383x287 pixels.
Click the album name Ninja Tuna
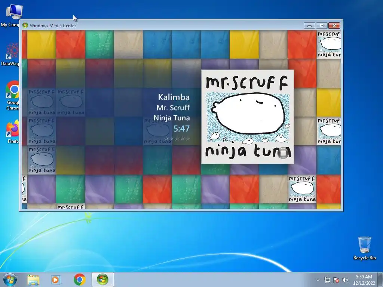pos(172,118)
